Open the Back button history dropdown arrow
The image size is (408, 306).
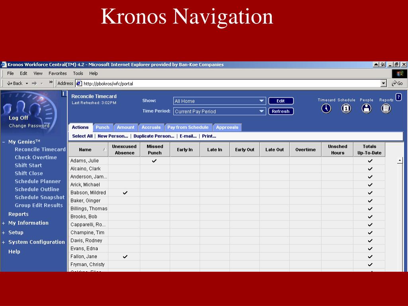point(27,84)
